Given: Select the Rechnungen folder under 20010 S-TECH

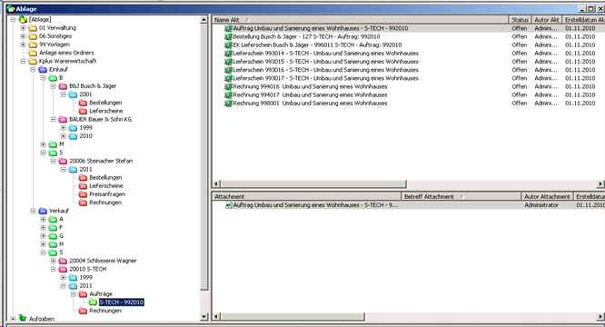Looking at the screenshot, I should point(105,311).
